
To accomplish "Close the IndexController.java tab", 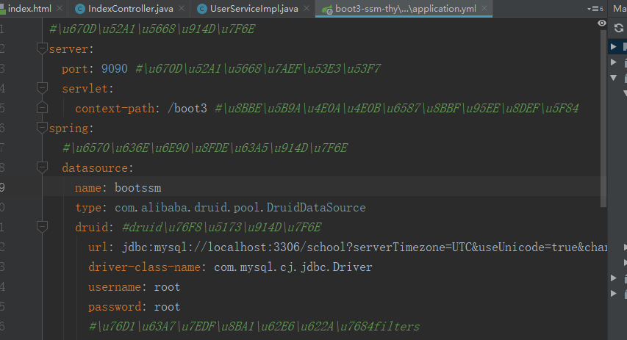I will tap(182, 8).
